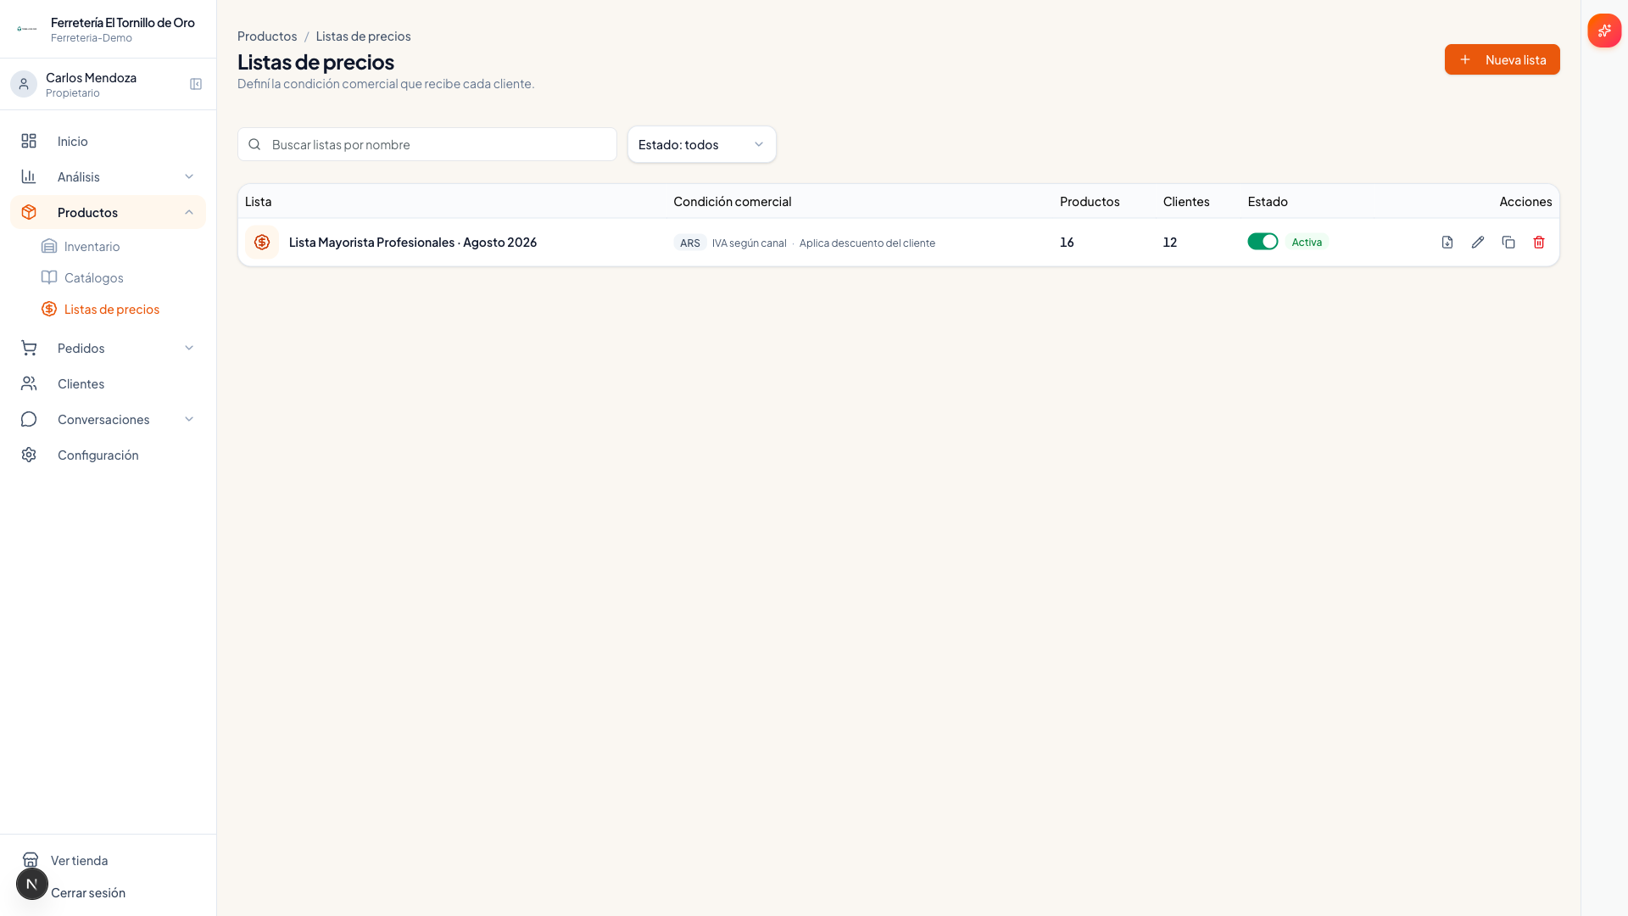Click the Ferretería store logo
Screen dimensions: 1628x916
[x=27, y=29]
